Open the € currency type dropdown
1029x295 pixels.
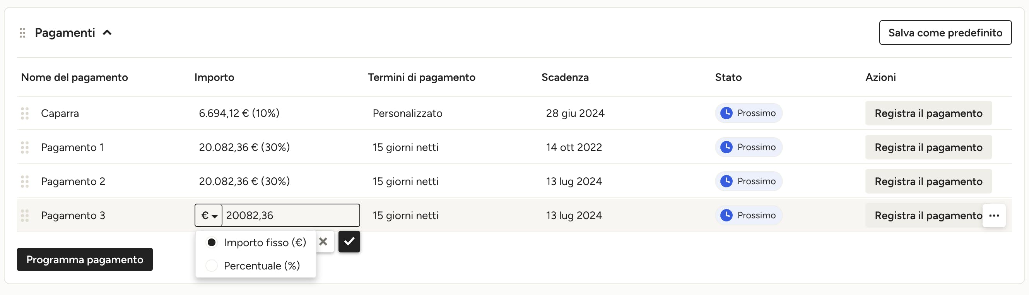[209, 216]
